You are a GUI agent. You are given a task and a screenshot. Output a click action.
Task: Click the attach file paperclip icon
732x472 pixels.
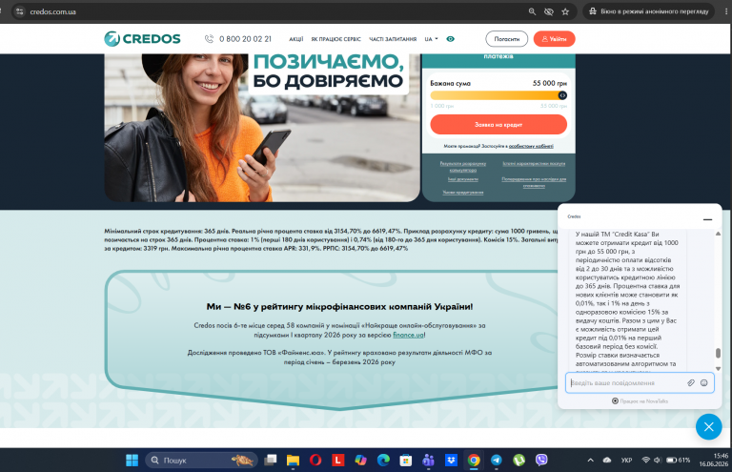tap(691, 382)
